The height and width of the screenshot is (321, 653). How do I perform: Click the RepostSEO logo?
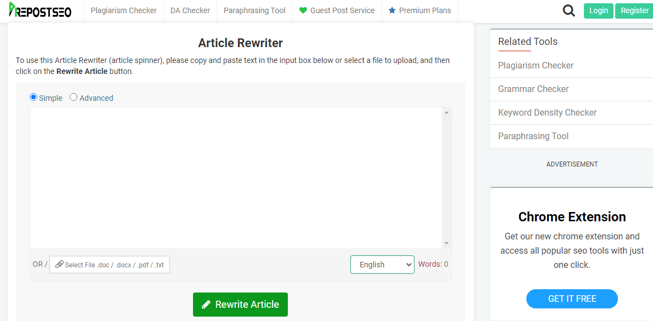point(39,10)
